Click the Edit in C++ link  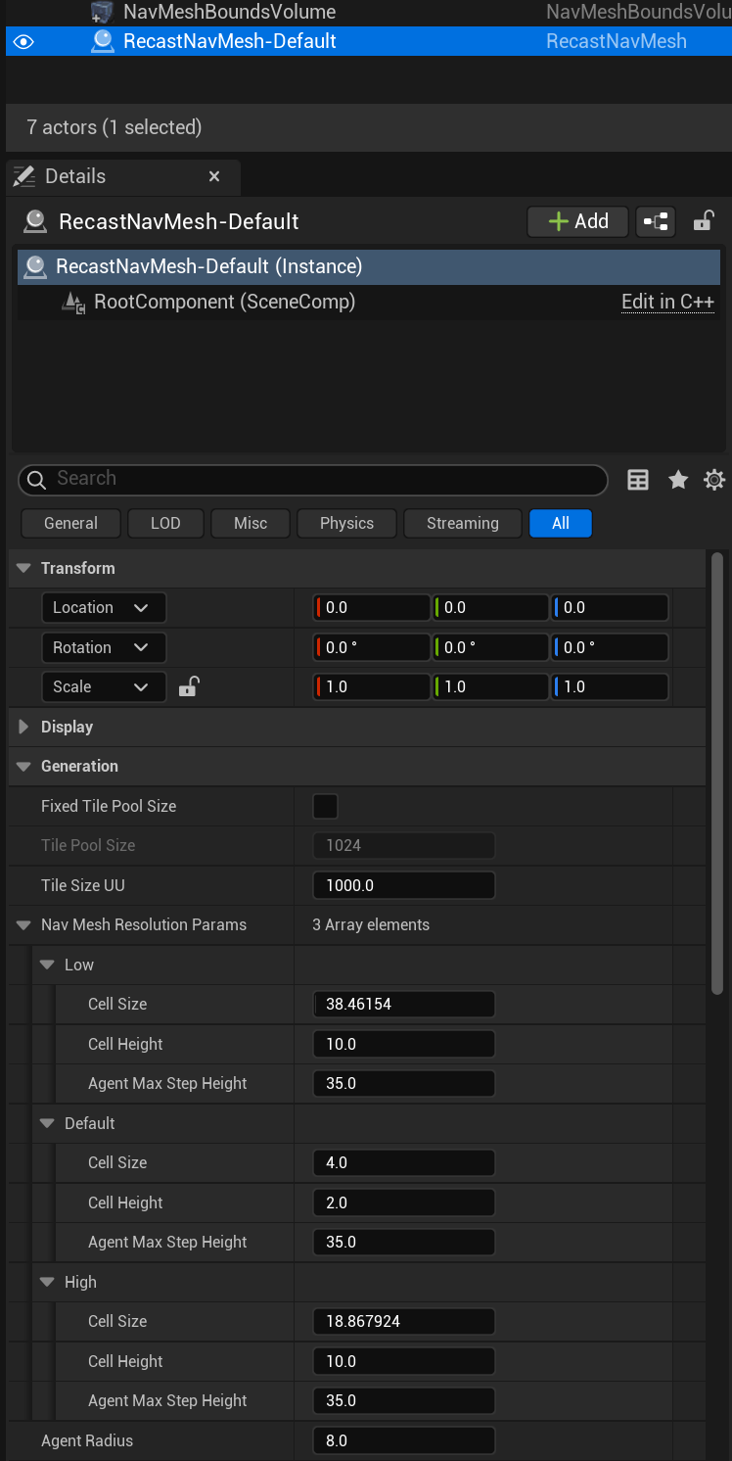(667, 302)
